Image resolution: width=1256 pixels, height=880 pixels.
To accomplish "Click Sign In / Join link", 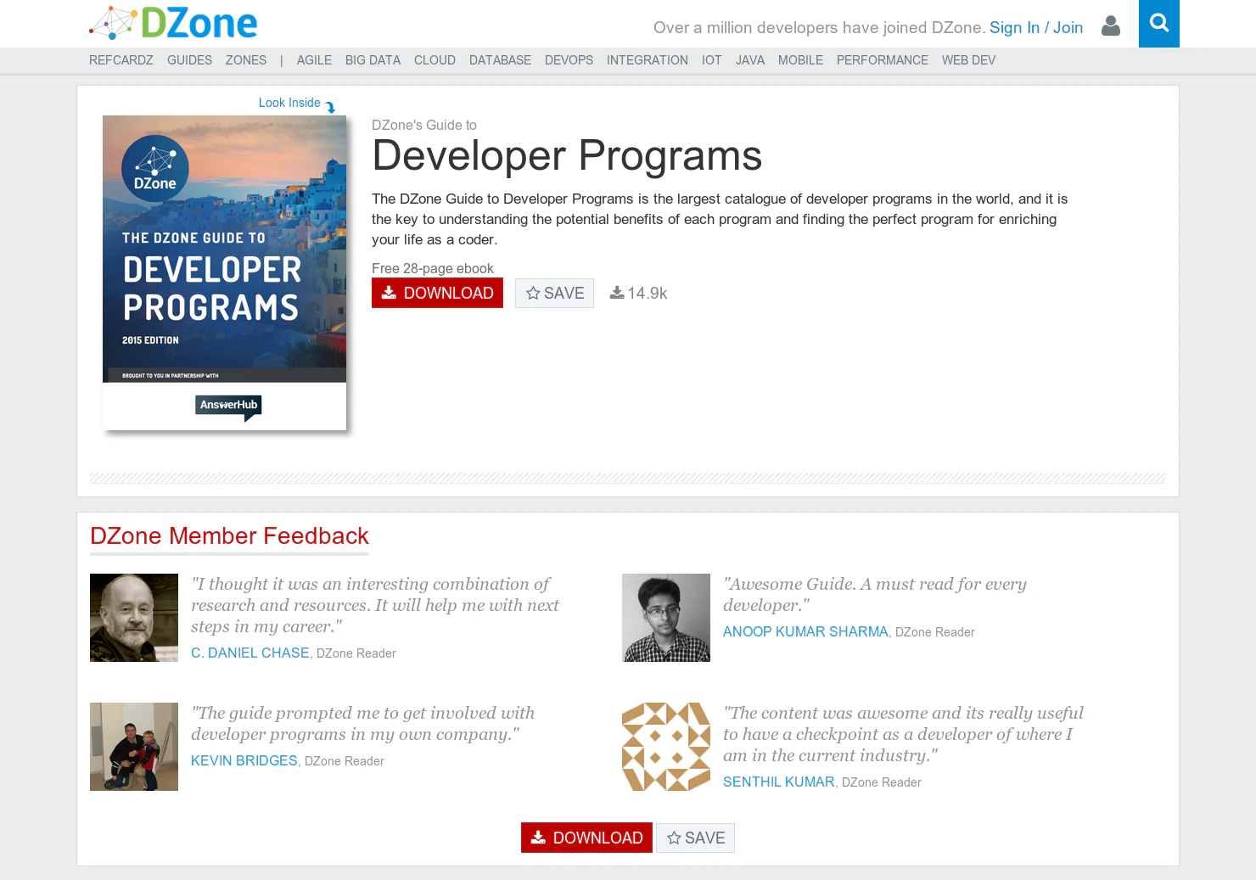I will [x=1036, y=27].
